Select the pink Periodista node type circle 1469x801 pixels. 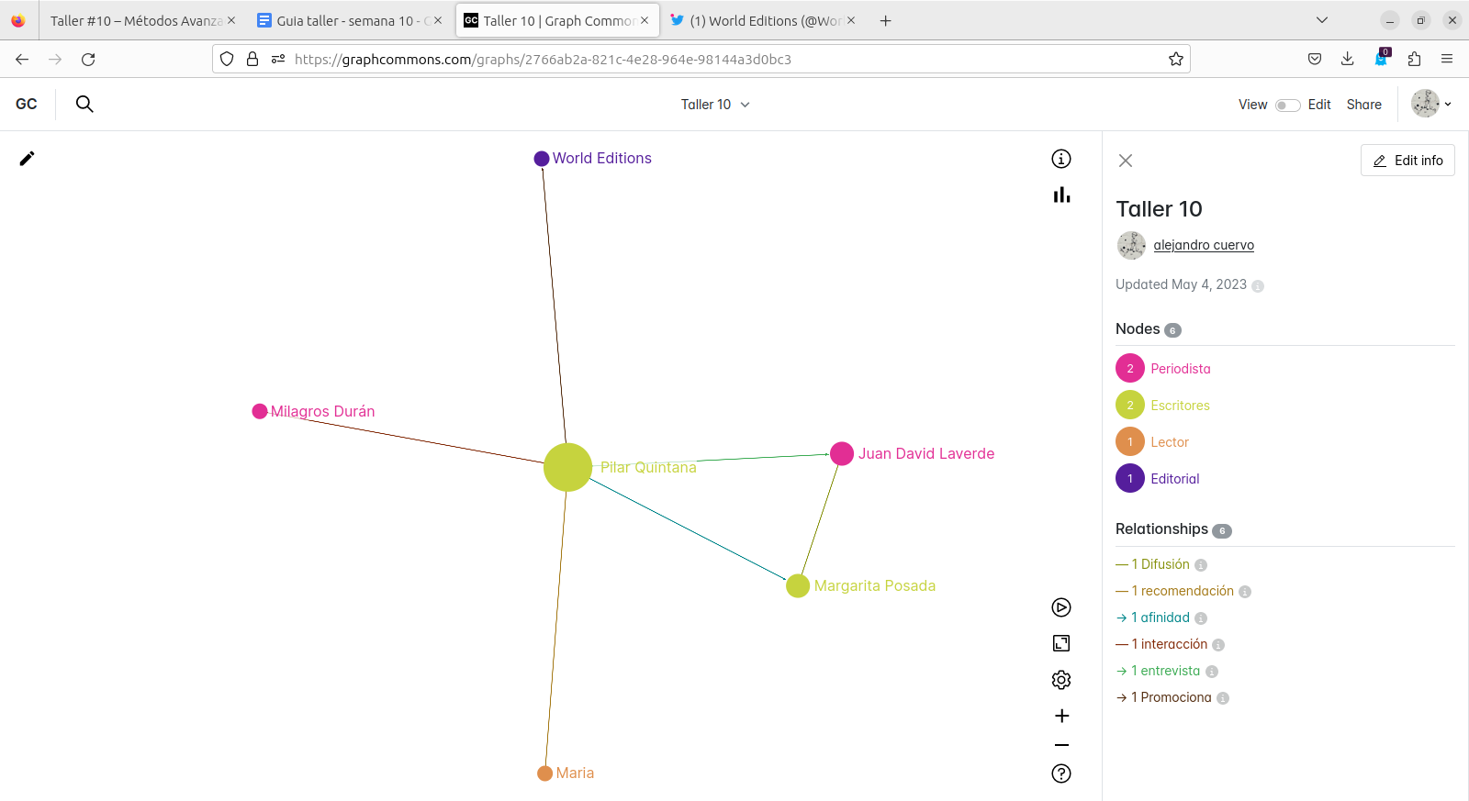1130,368
